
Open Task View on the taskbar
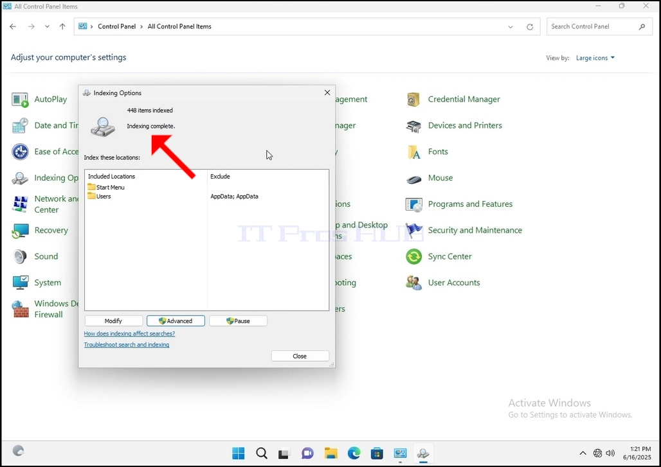tap(284, 453)
